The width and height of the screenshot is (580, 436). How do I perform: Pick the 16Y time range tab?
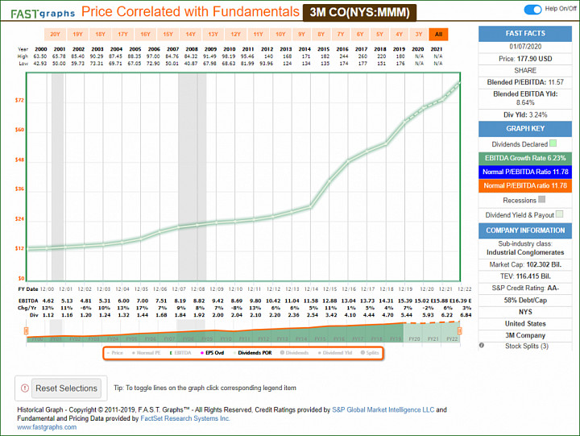point(145,35)
